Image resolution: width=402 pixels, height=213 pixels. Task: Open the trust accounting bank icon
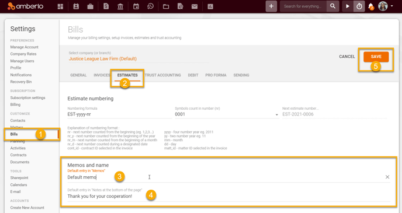tap(120, 6)
